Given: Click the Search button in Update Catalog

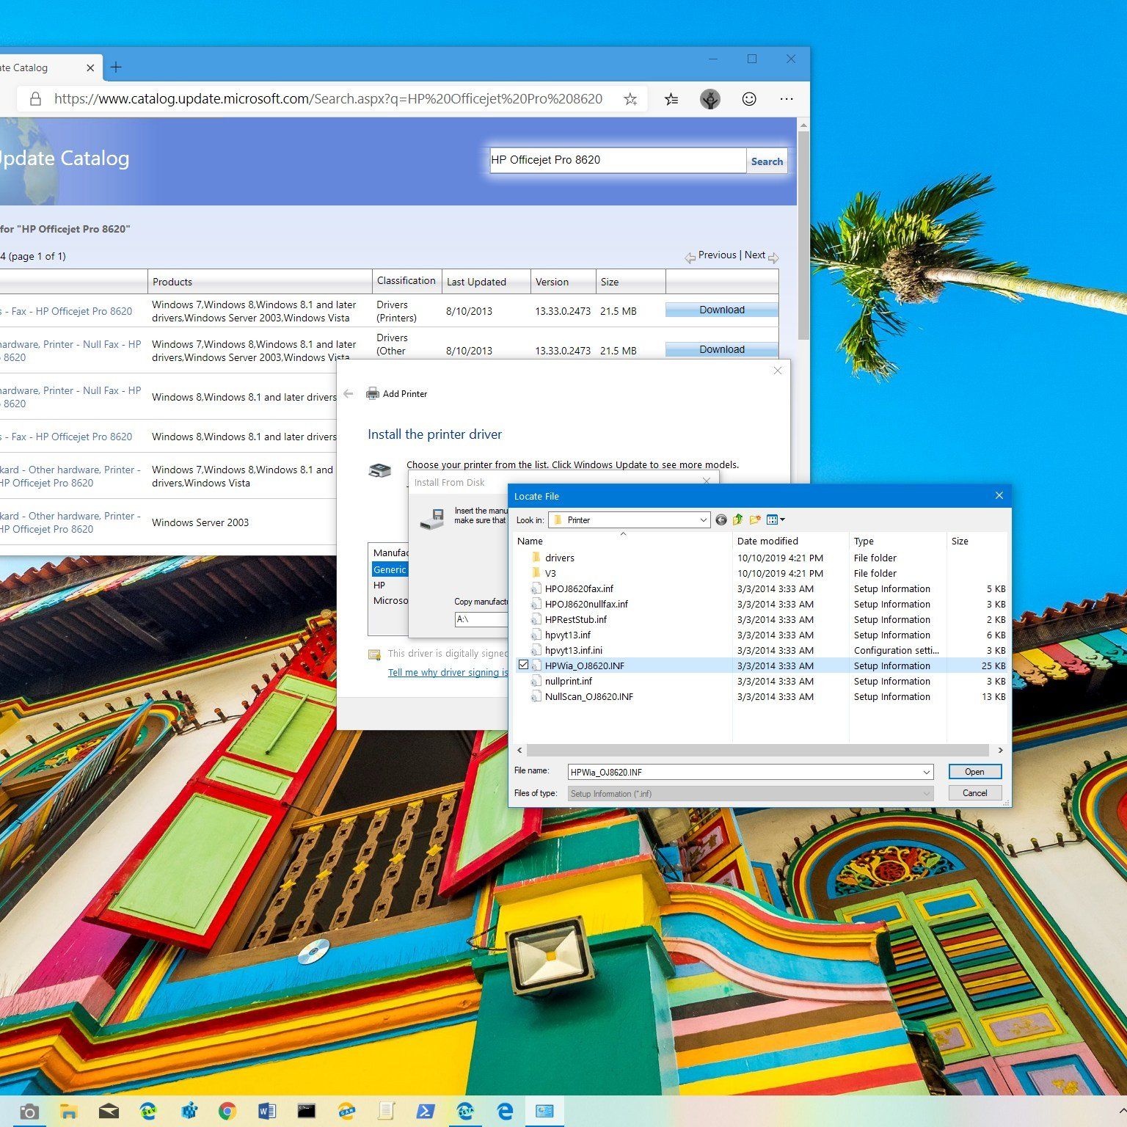Looking at the screenshot, I should tap(767, 161).
